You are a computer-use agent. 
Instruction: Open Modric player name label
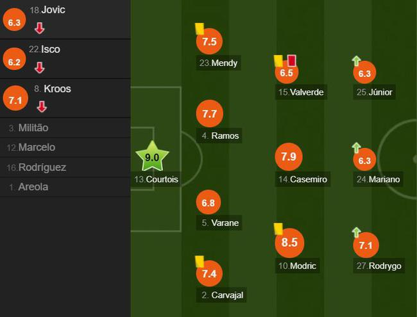click(x=297, y=266)
